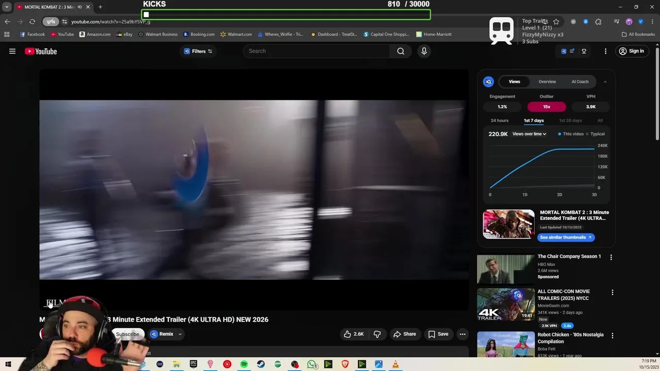Bookmark this page with the star icon

(x=556, y=22)
